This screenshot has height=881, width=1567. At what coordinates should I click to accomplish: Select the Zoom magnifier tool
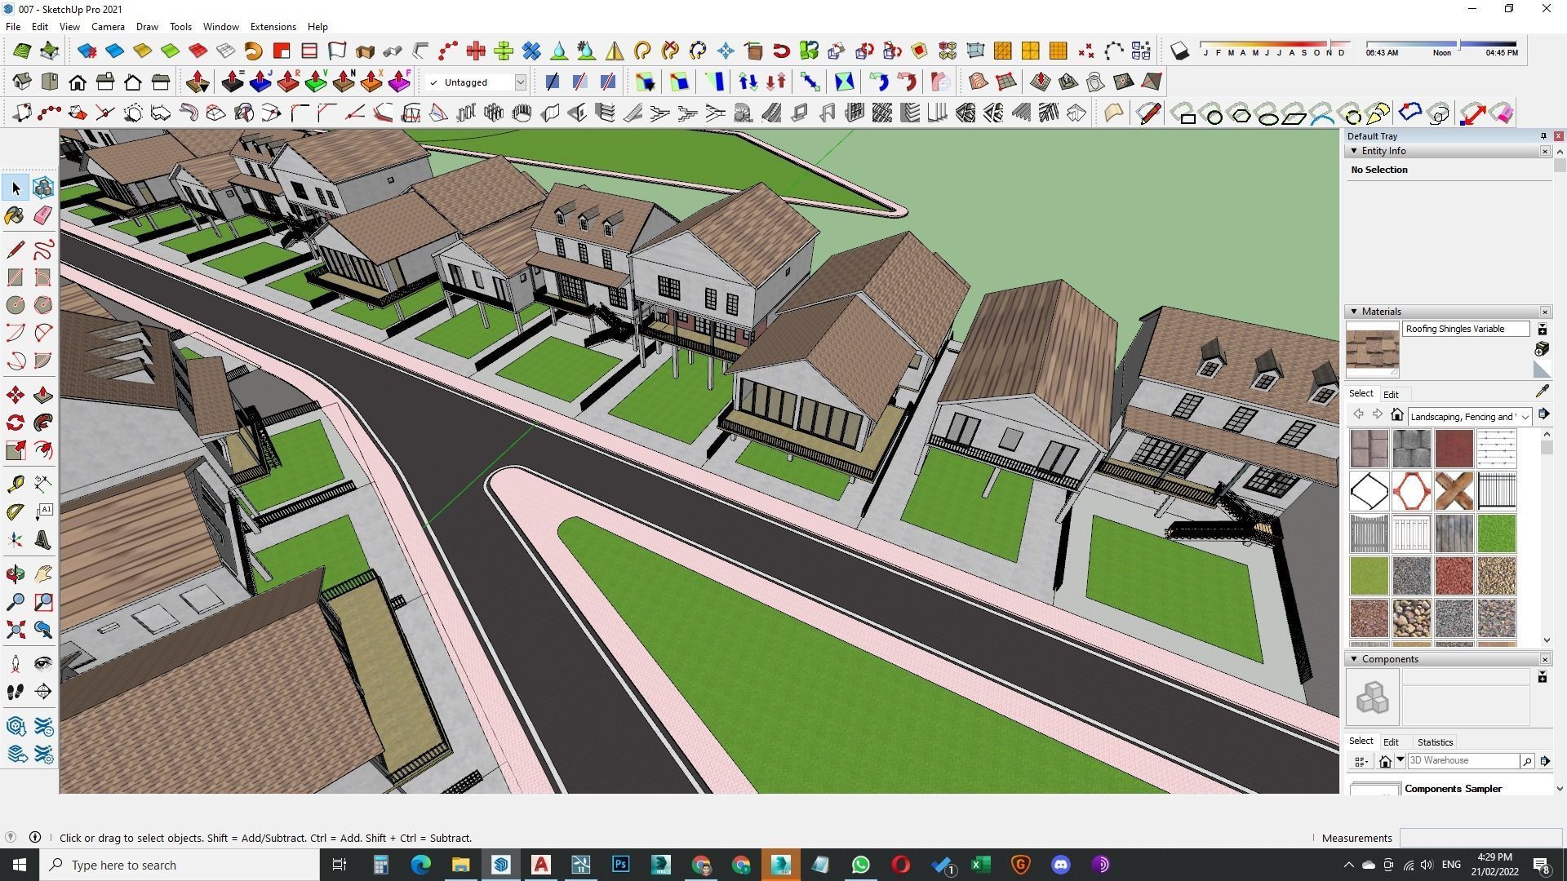click(x=16, y=602)
